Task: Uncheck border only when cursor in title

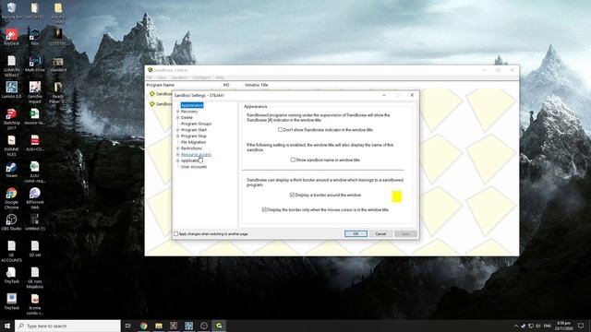Action: coord(264,209)
